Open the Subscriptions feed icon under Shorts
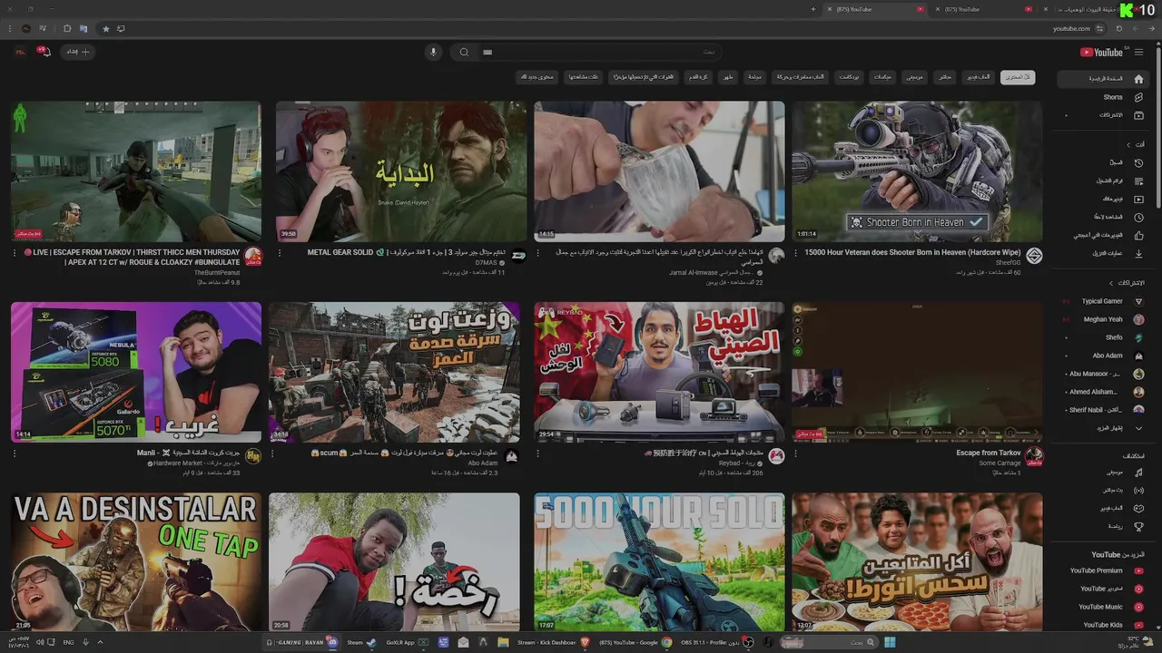Viewport: 1162px width, 653px height. [x=1138, y=115]
